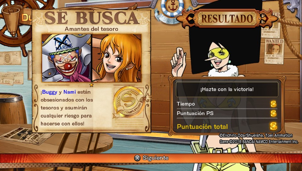Click the S rank icon for Puntuación PS
The image size is (302, 171).
coord(273,113)
